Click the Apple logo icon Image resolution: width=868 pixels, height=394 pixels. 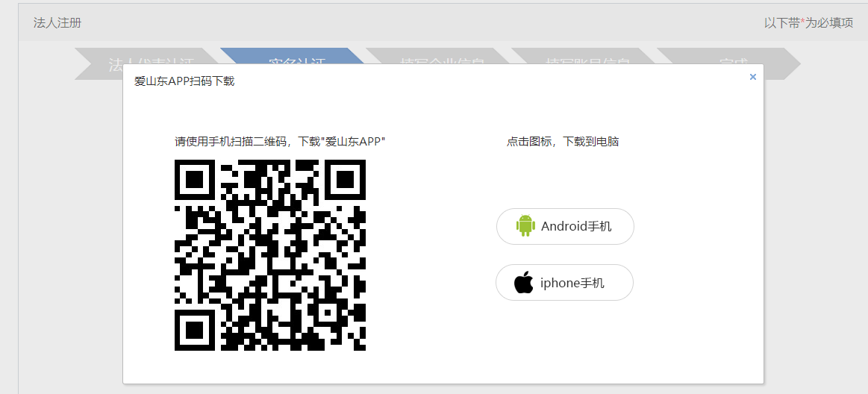pos(524,282)
